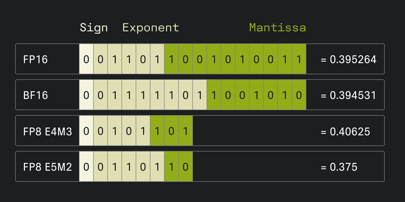Select the FP16 row label
Screen dimensions: 405x202
tap(35, 59)
